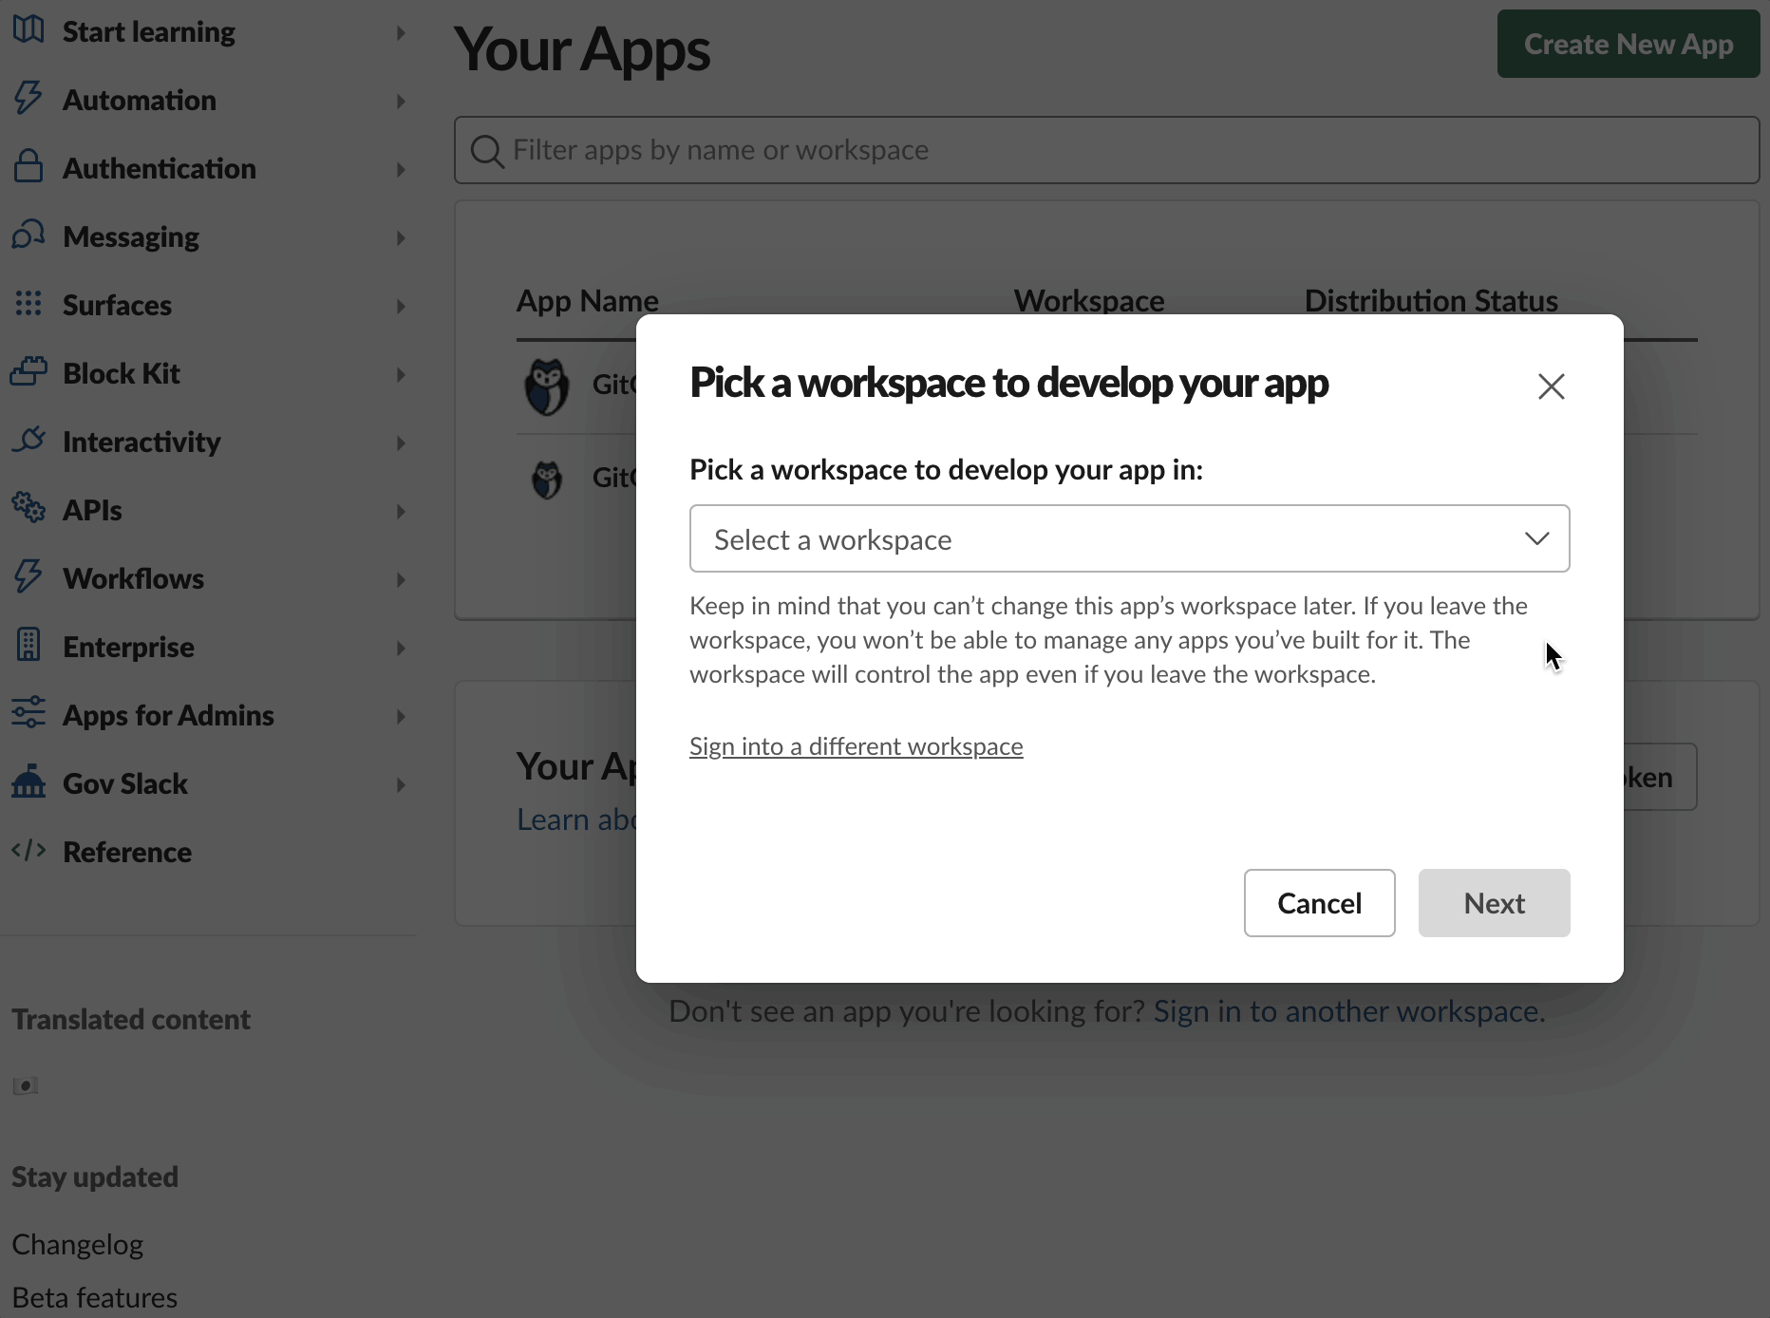Expand the Interactivity section arrow

(x=401, y=443)
